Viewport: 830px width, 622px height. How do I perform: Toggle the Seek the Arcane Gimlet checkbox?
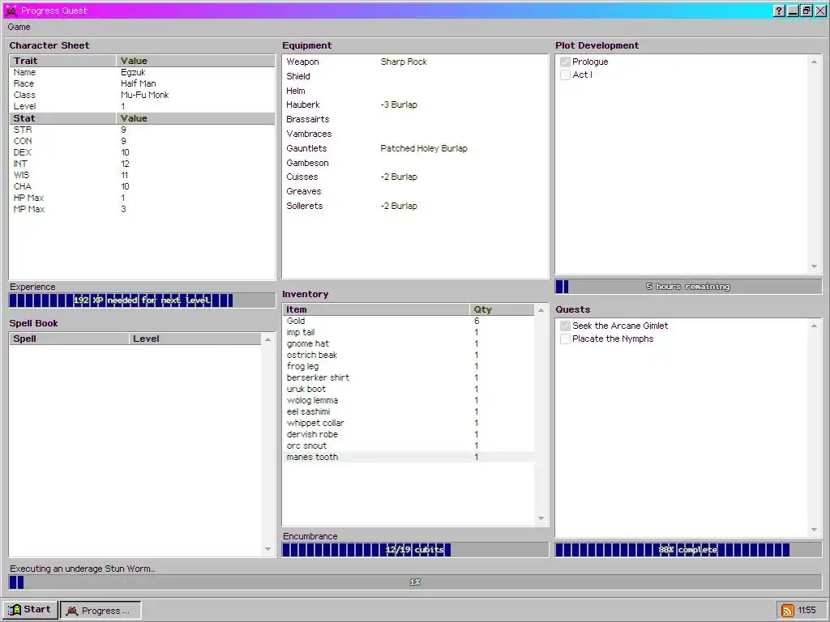pos(565,326)
